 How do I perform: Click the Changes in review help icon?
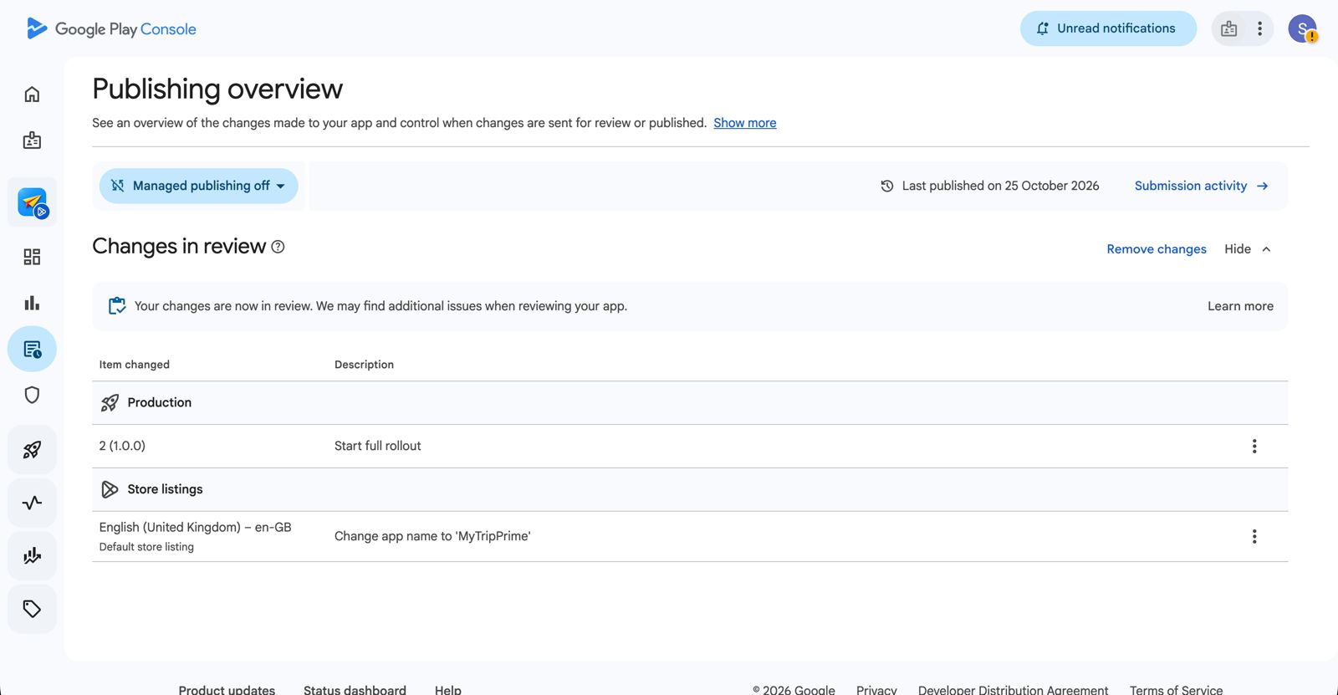(278, 247)
